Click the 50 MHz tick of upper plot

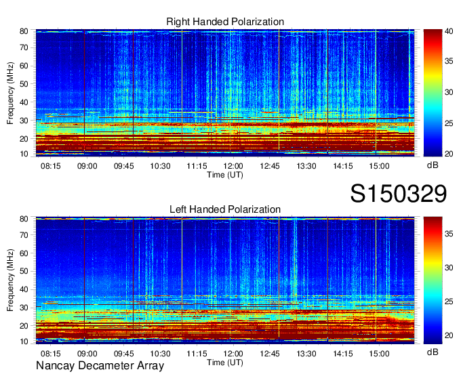(24, 84)
